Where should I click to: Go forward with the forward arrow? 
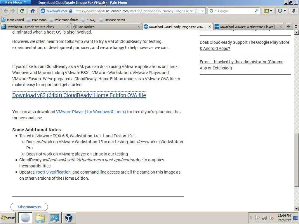[x=13, y=11]
